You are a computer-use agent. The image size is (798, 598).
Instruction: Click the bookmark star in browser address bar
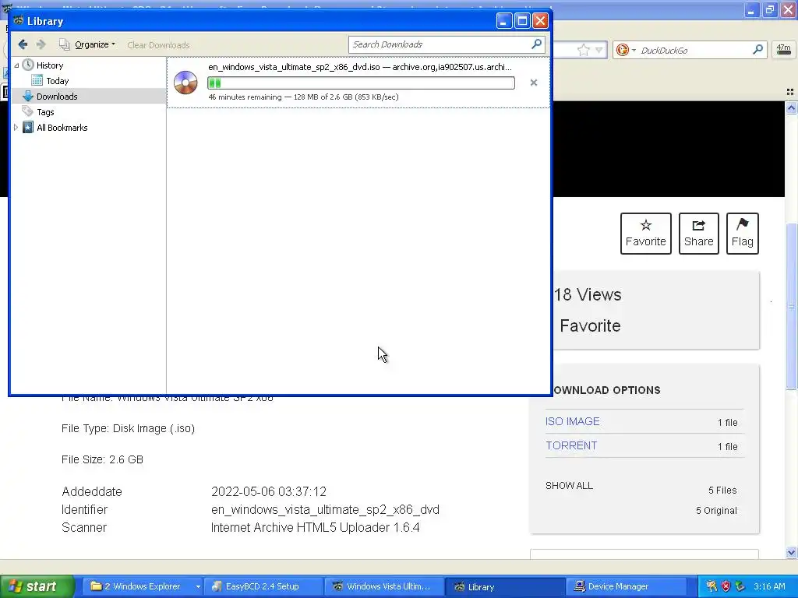tap(583, 50)
